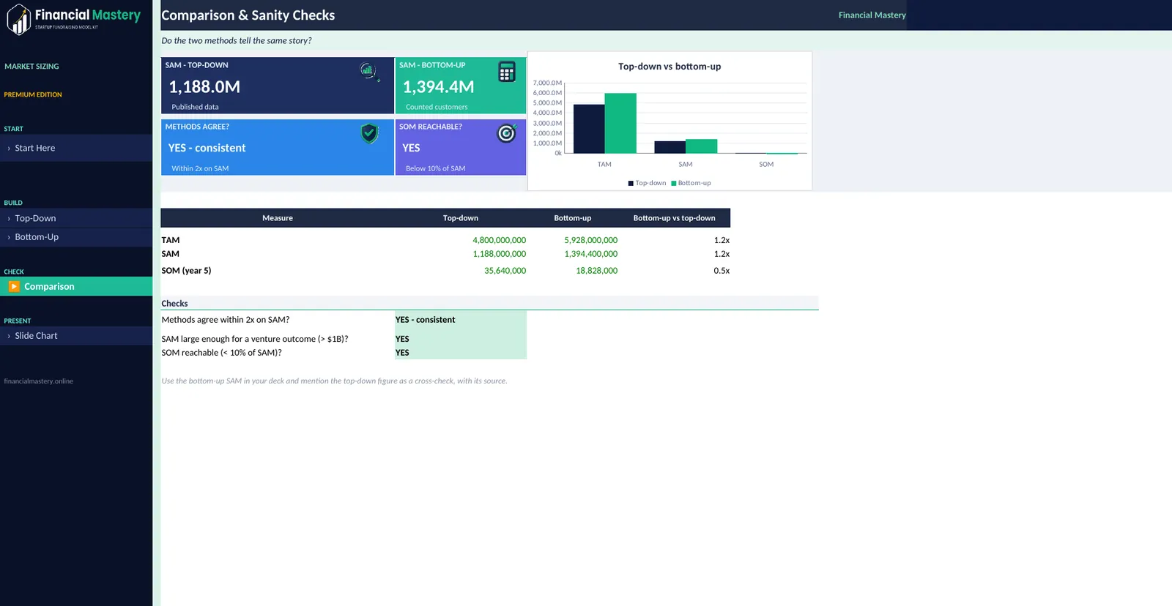Click 'Within 2x on SAM' caption
Image resolution: width=1172 pixels, height=606 pixels.
(200, 169)
